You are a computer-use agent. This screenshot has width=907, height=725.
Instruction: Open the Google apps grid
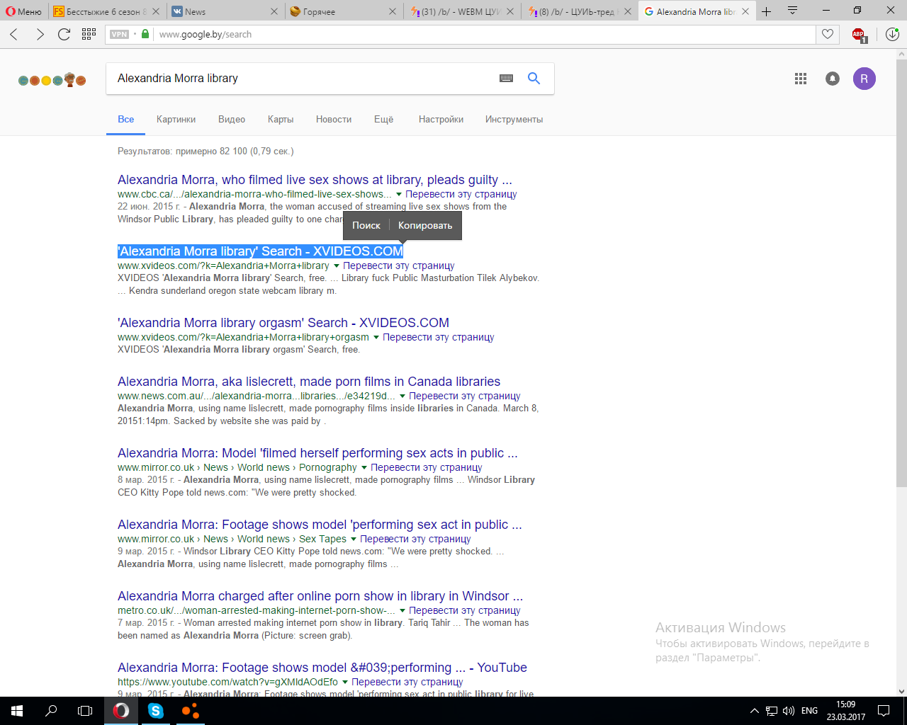point(801,79)
